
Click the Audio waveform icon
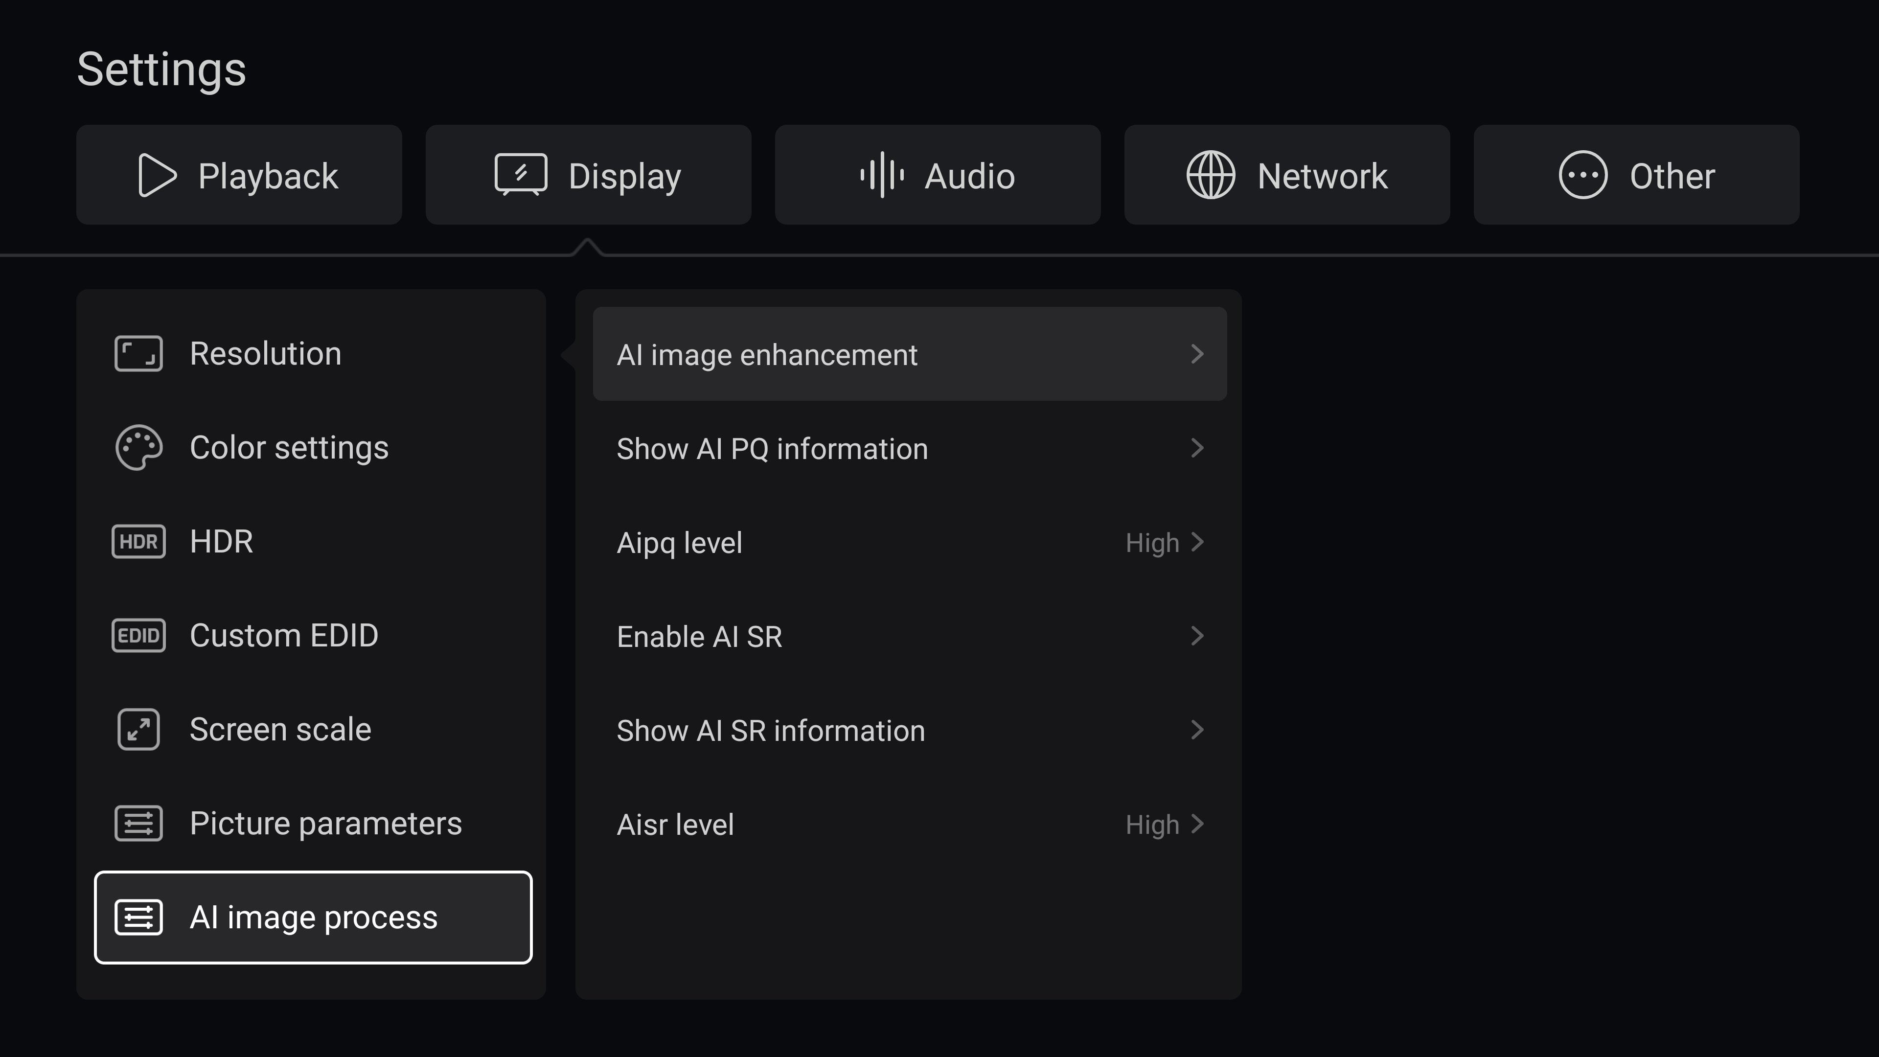tap(882, 175)
